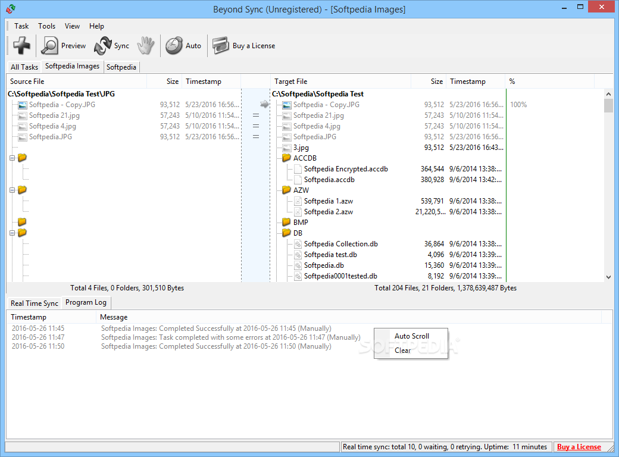The height and width of the screenshot is (457, 619).
Task: Click the Softpedia 1.azw file icon
Action: point(298,201)
